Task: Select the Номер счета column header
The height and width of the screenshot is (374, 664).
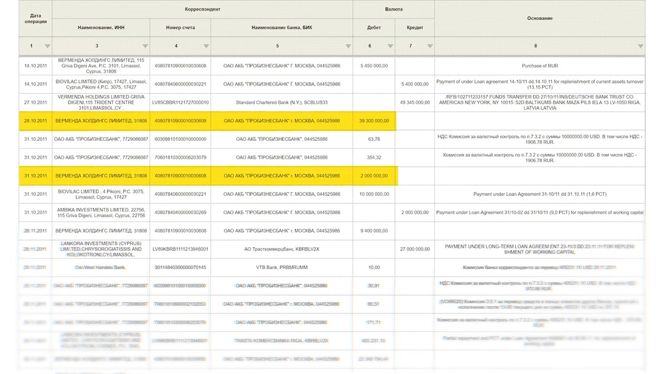Action: click(x=180, y=28)
